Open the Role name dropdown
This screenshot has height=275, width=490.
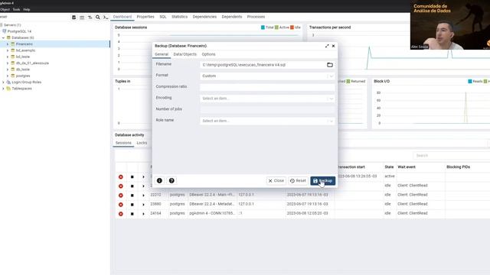267,121
